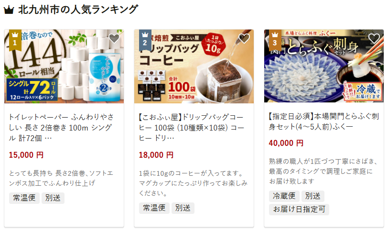Open the 本場関門とらふぐ刺身セット title link
Image resolution: width=388 pixels, height=232 pixels.
pos(323,121)
